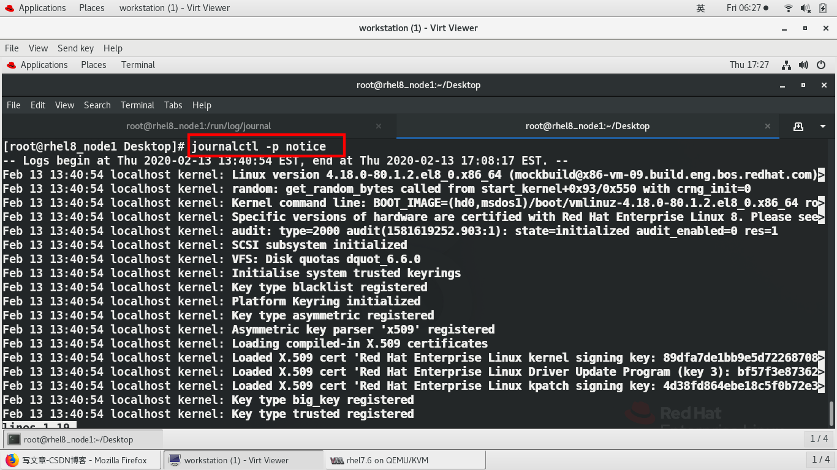Click the Firefox icon in host taskbar
Image resolution: width=837 pixels, height=470 pixels.
[x=12, y=460]
